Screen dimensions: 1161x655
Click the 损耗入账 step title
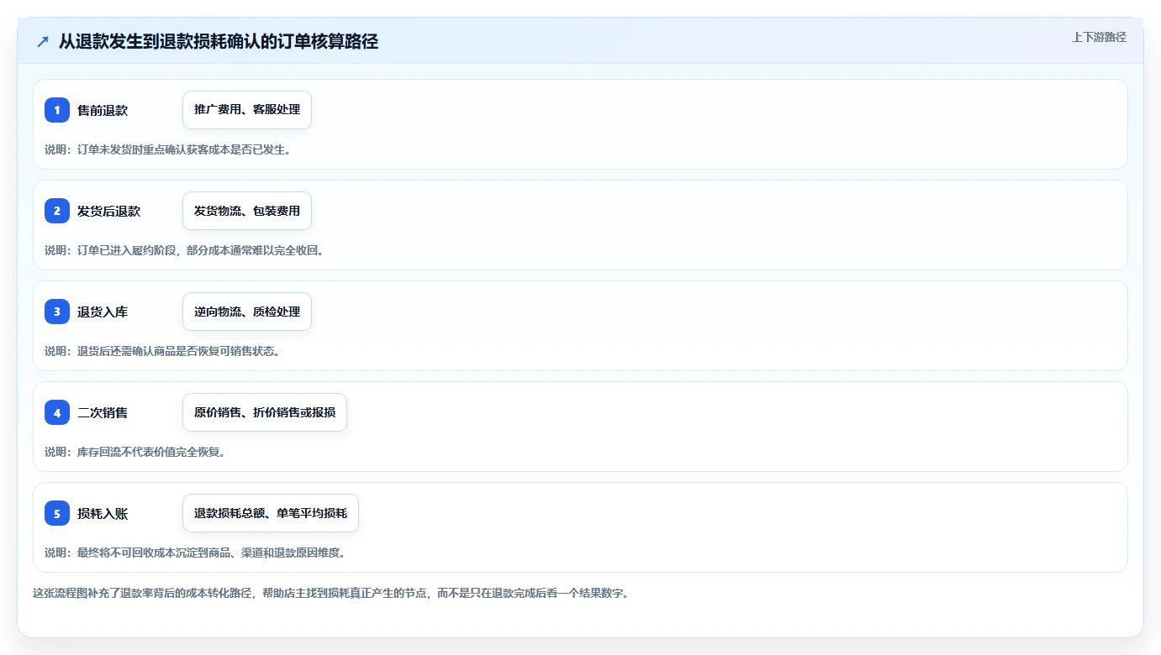coord(103,513)
